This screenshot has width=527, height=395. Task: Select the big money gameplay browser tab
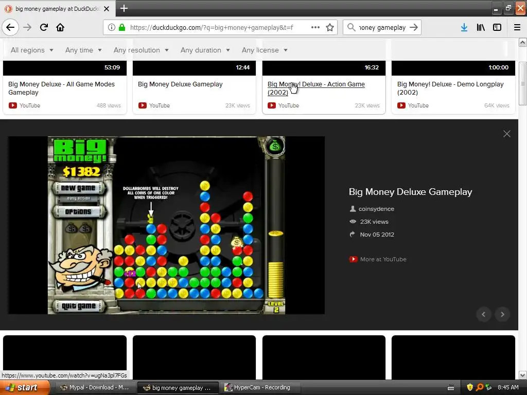click(x=58, y=9)
